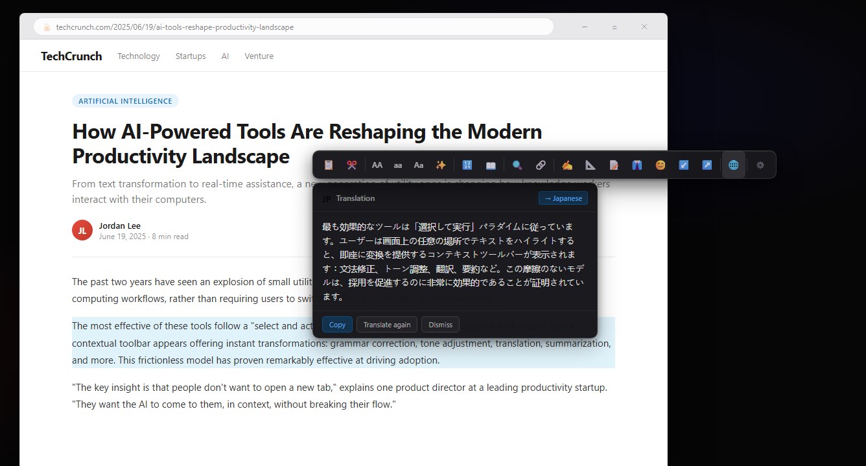Click the '"The key insight' quote paragraph
The image size is (866, 466).
340,396
